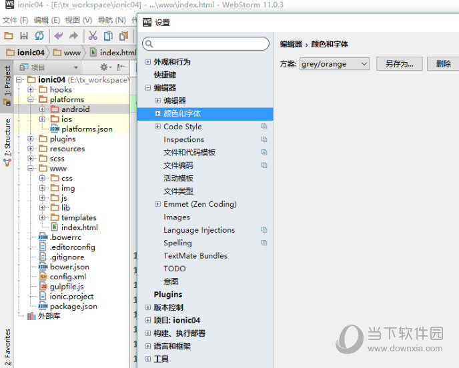
Task: Select ionic.project in project tree
Action: (x=72, y=296)
